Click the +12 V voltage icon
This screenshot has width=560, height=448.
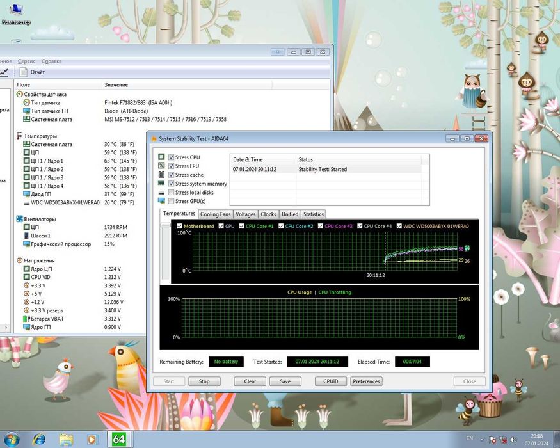[x=26, y=302]
